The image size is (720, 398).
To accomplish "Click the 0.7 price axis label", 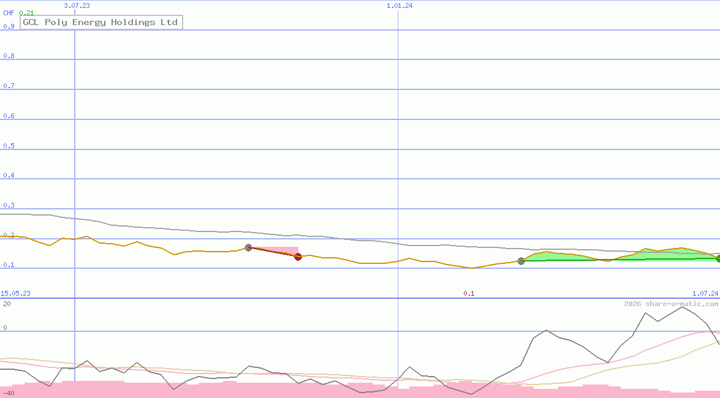I will click(x=9, y=86).
